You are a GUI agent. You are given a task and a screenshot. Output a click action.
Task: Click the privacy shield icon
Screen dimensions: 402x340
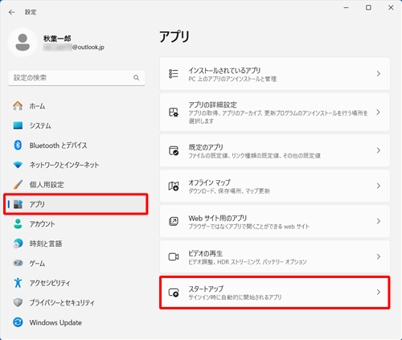(18, 302)
